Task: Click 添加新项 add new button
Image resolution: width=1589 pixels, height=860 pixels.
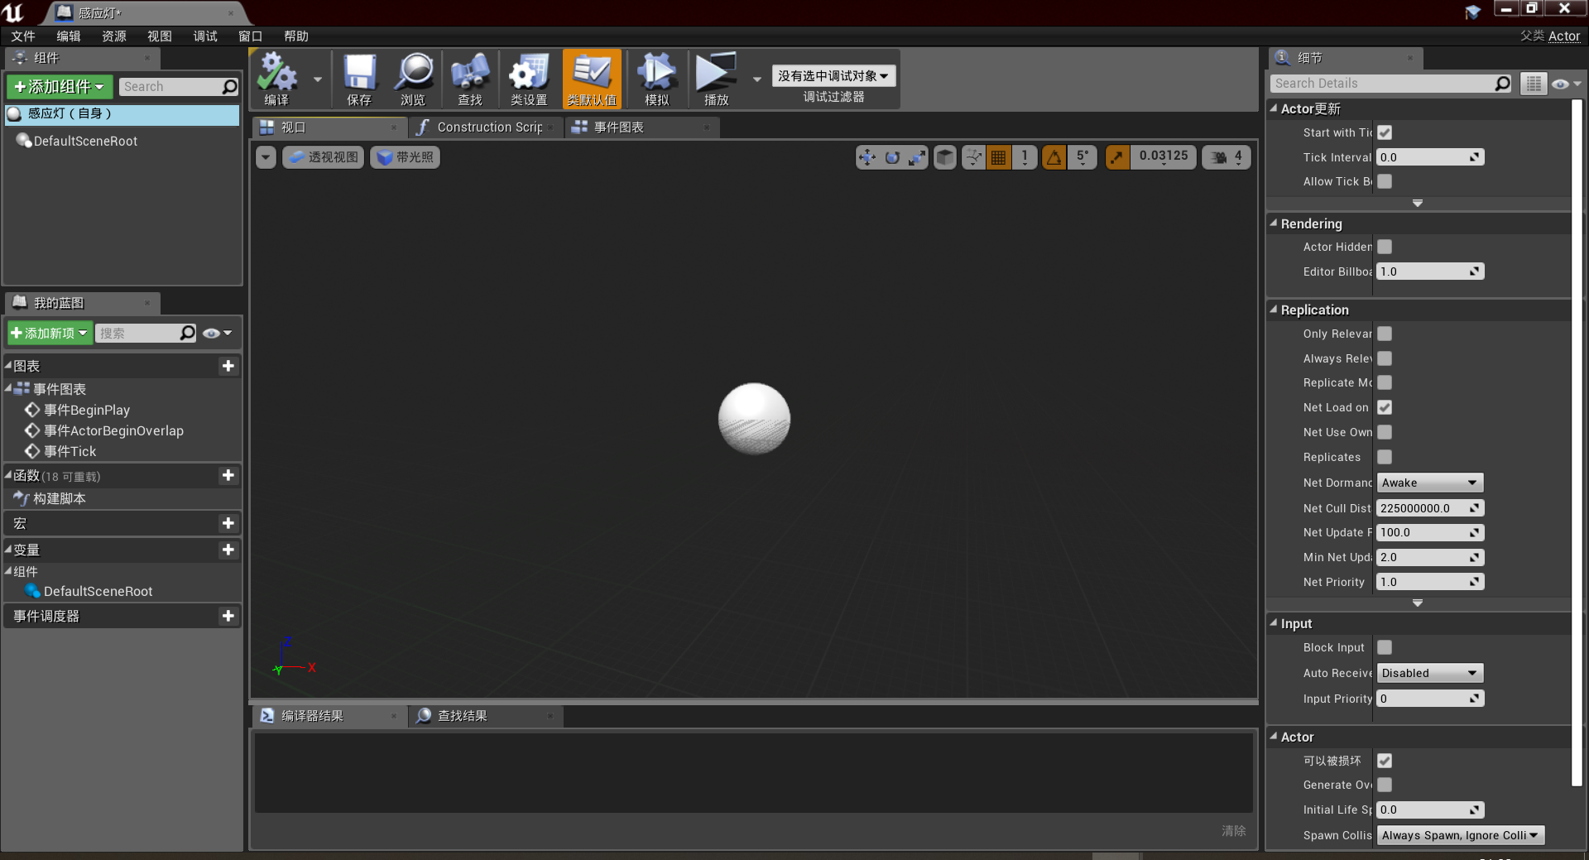Action: (x=50, y=334)
